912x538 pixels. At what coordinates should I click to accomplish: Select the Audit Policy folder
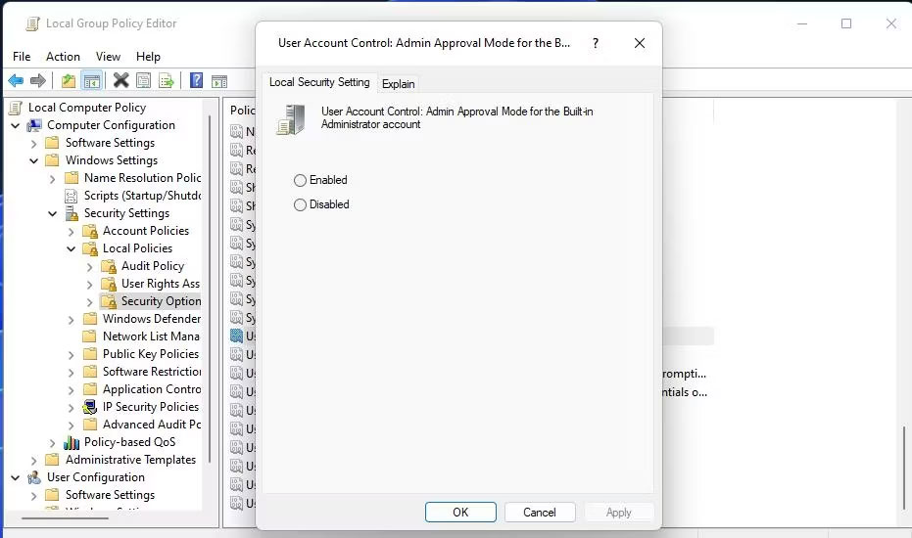click(153, 266)
